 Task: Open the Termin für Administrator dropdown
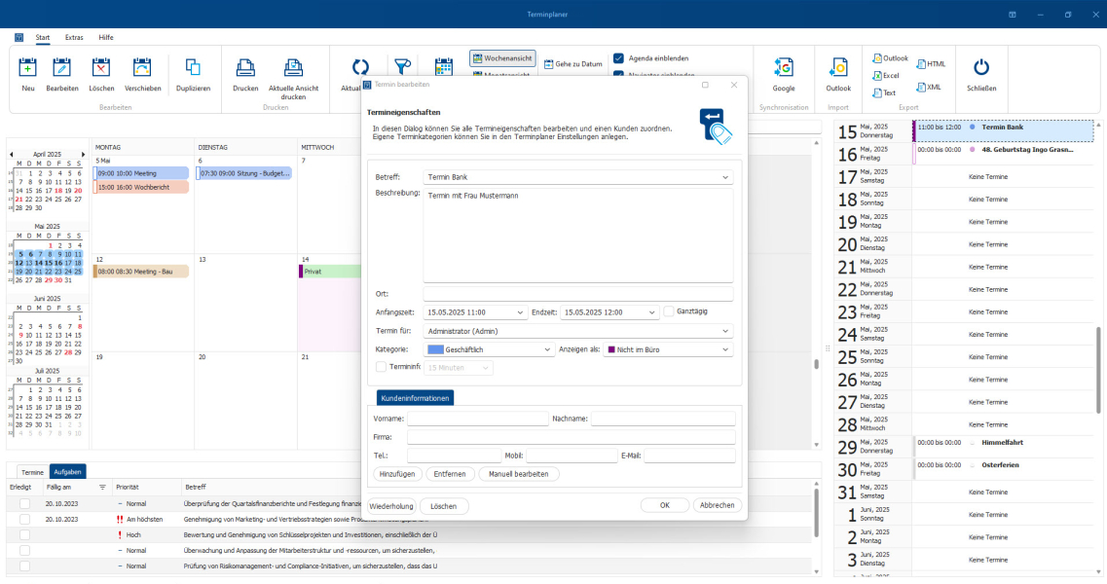click(578, 331)
